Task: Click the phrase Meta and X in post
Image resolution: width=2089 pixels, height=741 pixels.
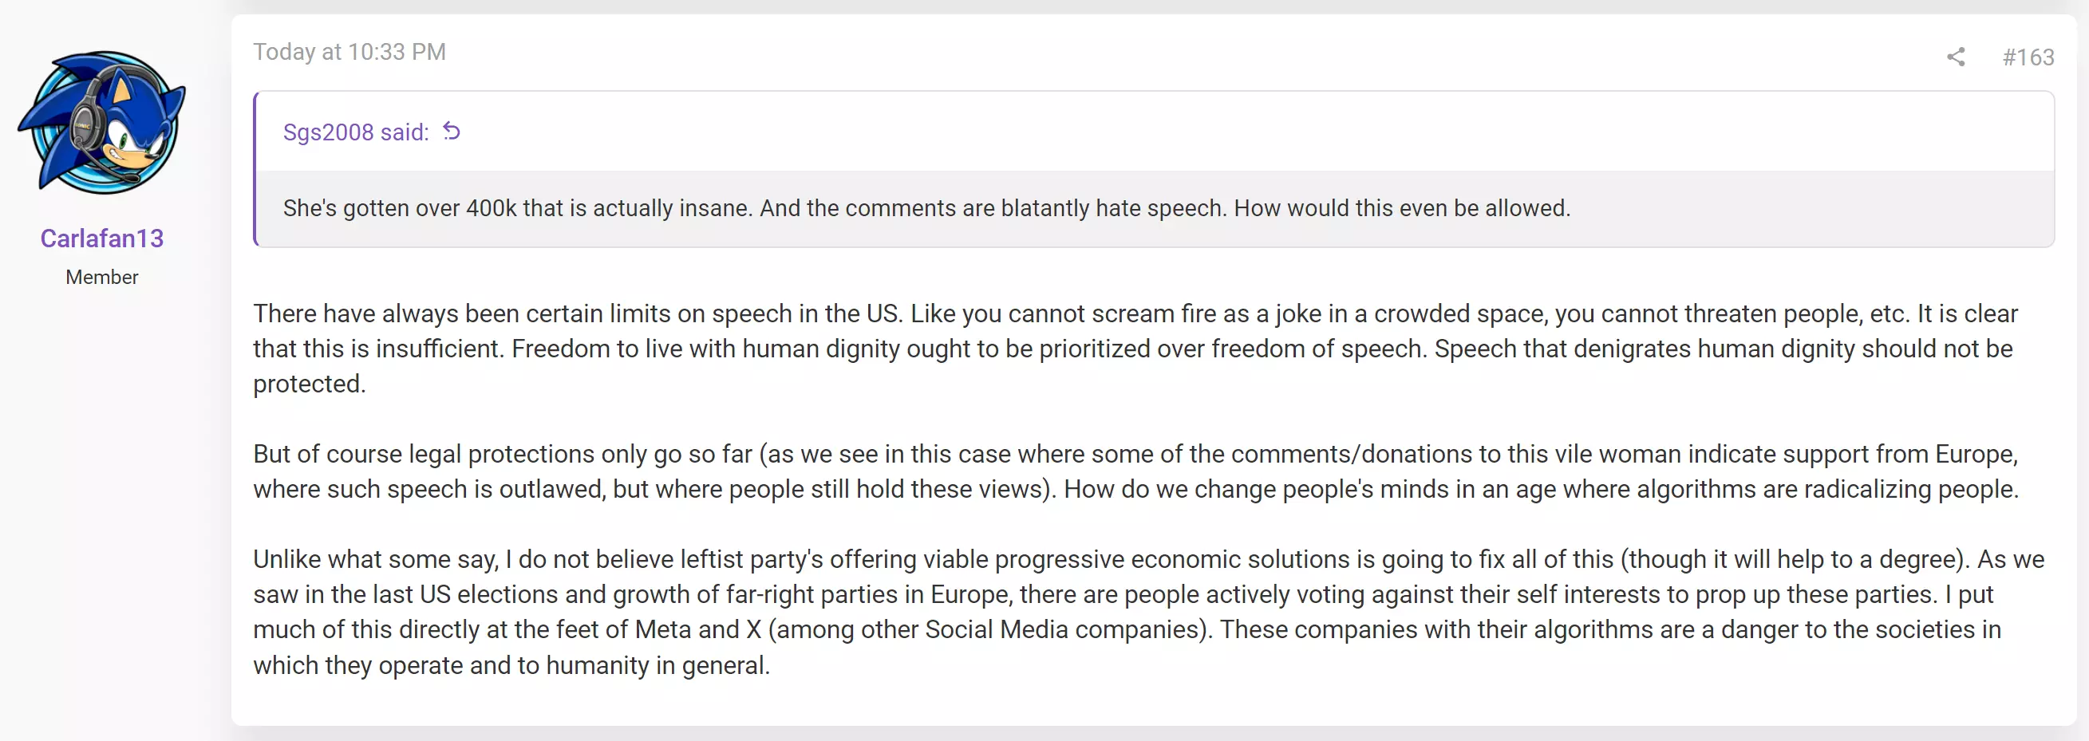Action: pos(697,630)
